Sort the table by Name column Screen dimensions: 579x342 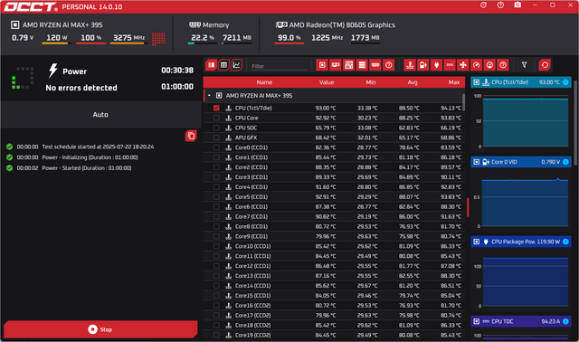click(264, 82)
